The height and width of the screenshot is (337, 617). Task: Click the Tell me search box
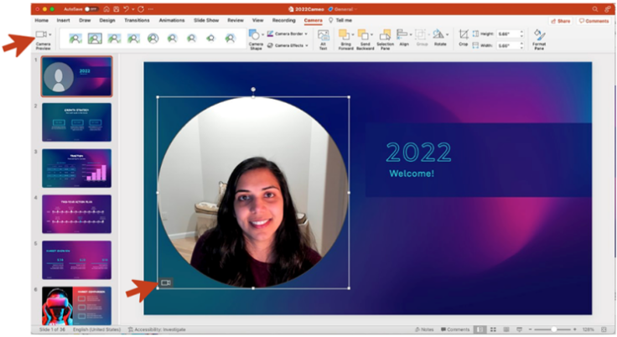340,20
